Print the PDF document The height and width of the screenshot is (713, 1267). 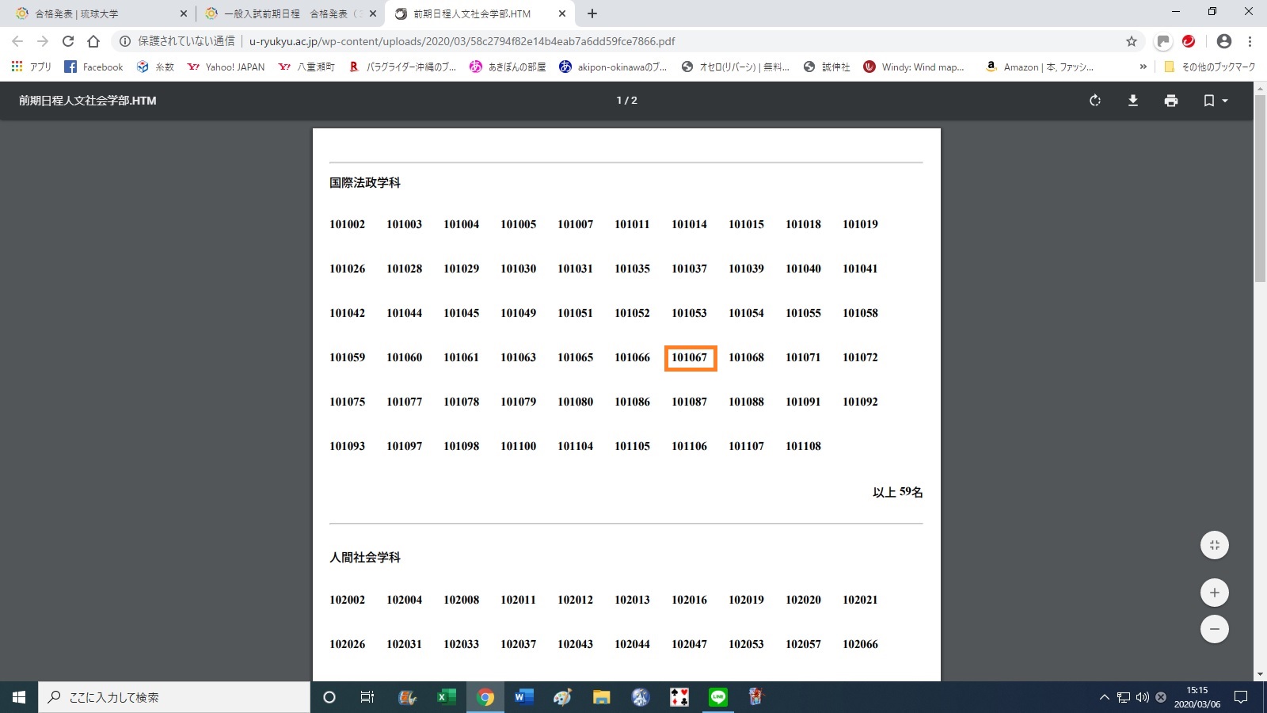pos(1171,101)
